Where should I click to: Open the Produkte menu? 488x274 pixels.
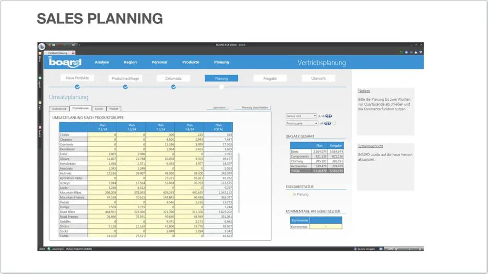coord(191,62)
